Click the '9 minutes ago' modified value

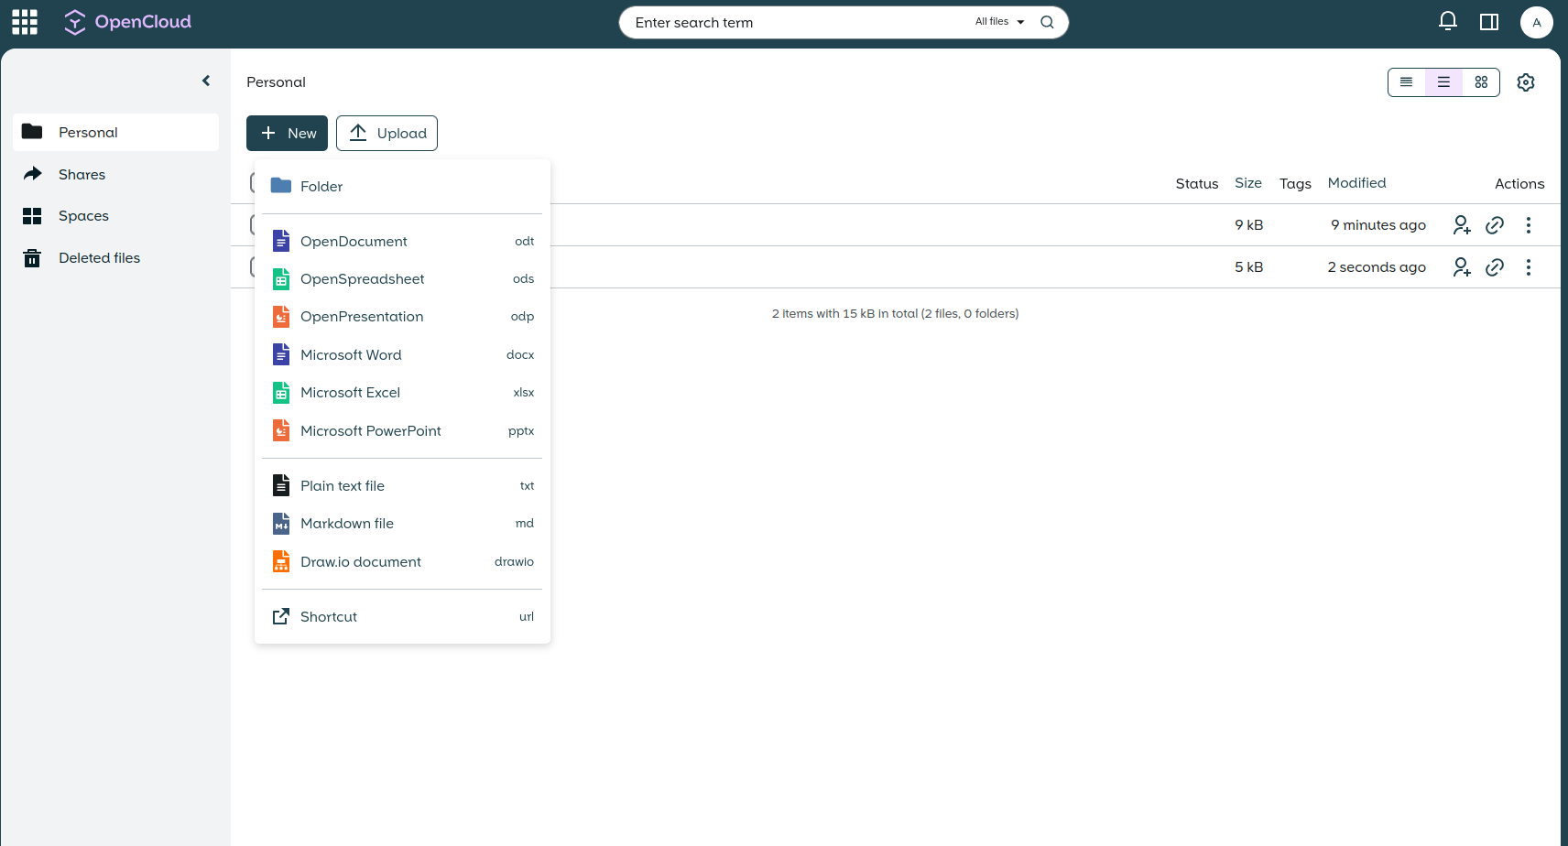point(1378,225)
